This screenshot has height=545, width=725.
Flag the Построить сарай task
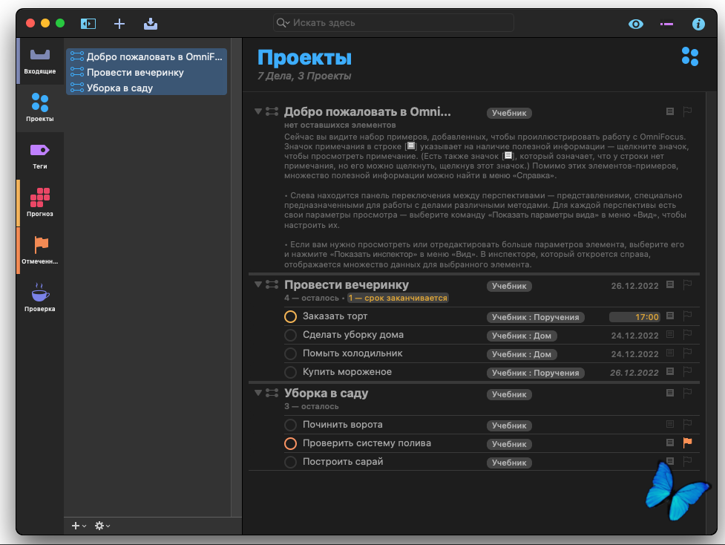coord(688,461)
